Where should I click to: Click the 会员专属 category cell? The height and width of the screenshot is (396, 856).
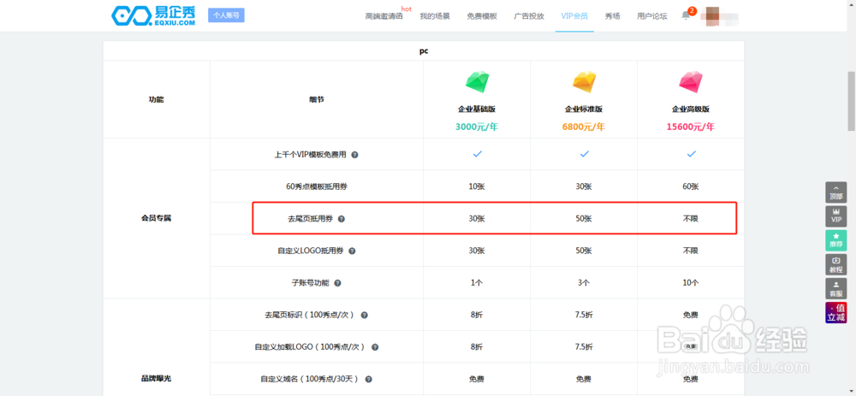pos(156,218)
